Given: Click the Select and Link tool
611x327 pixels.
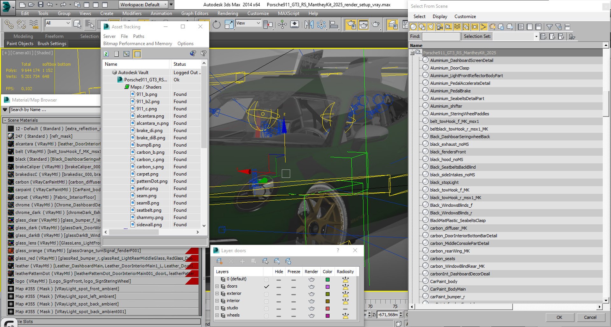Looking at the screenshot, I should click(x=9, y=24).
